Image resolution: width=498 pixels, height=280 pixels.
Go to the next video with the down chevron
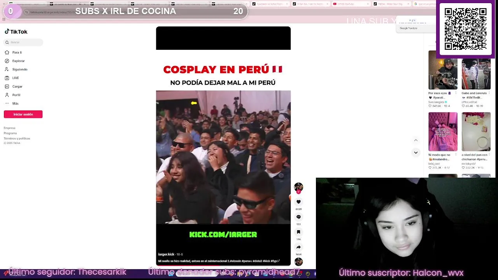coord(416,152)
